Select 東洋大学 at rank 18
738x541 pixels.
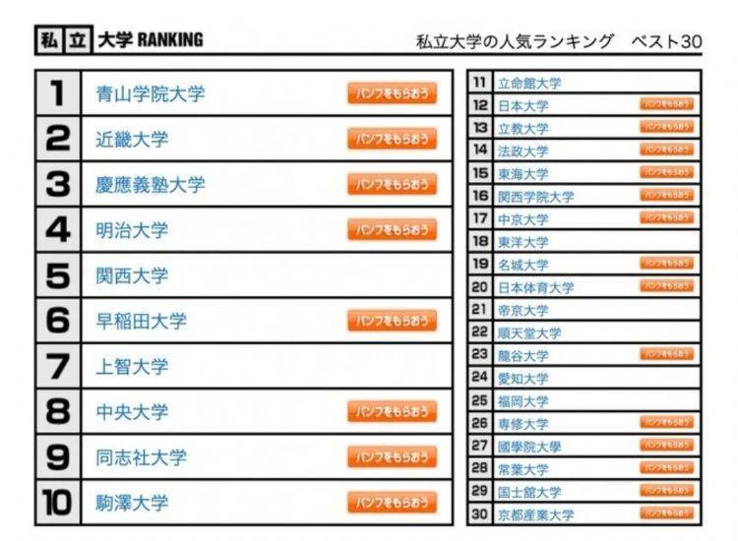tap(523, 242)
